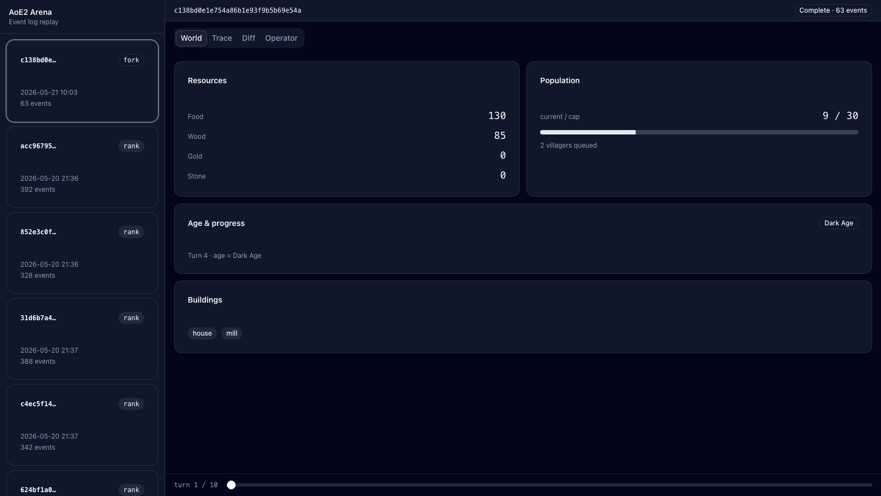The width and height of the screenshot is (881, 496).
Task: Click the fork tag on c138bd0e
Action: [131, 60]
